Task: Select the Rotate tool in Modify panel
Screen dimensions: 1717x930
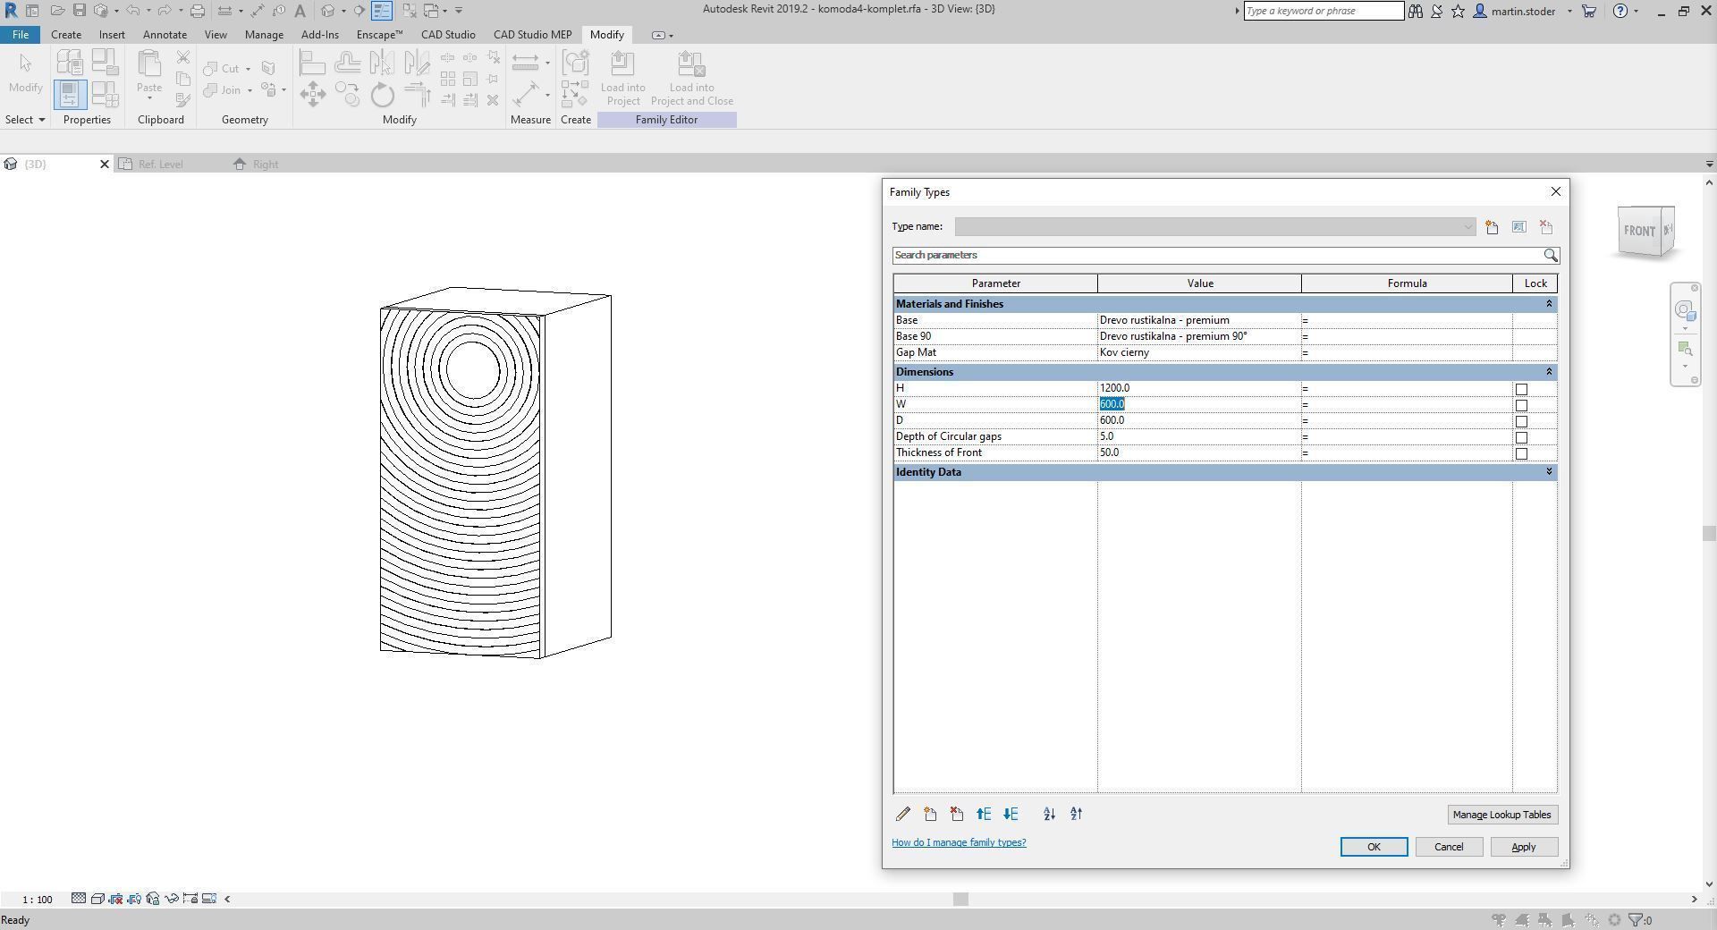Action: (382, 94)
